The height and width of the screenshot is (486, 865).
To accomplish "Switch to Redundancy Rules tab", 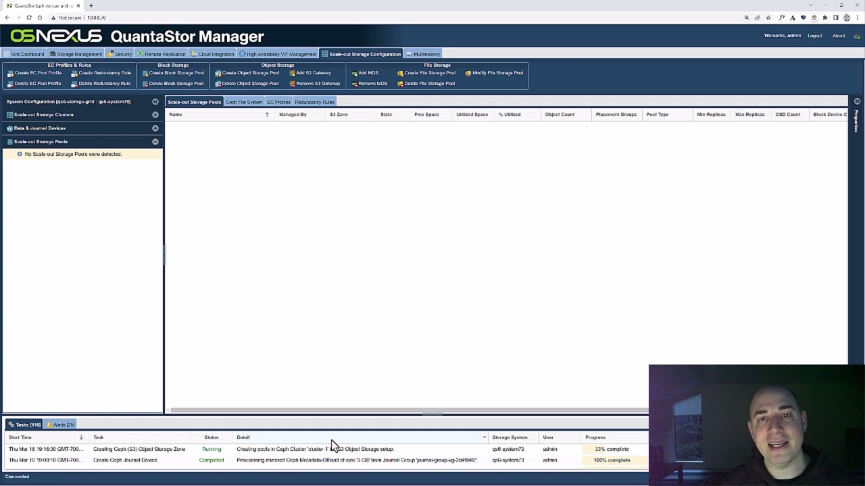I will click(314, 102).
